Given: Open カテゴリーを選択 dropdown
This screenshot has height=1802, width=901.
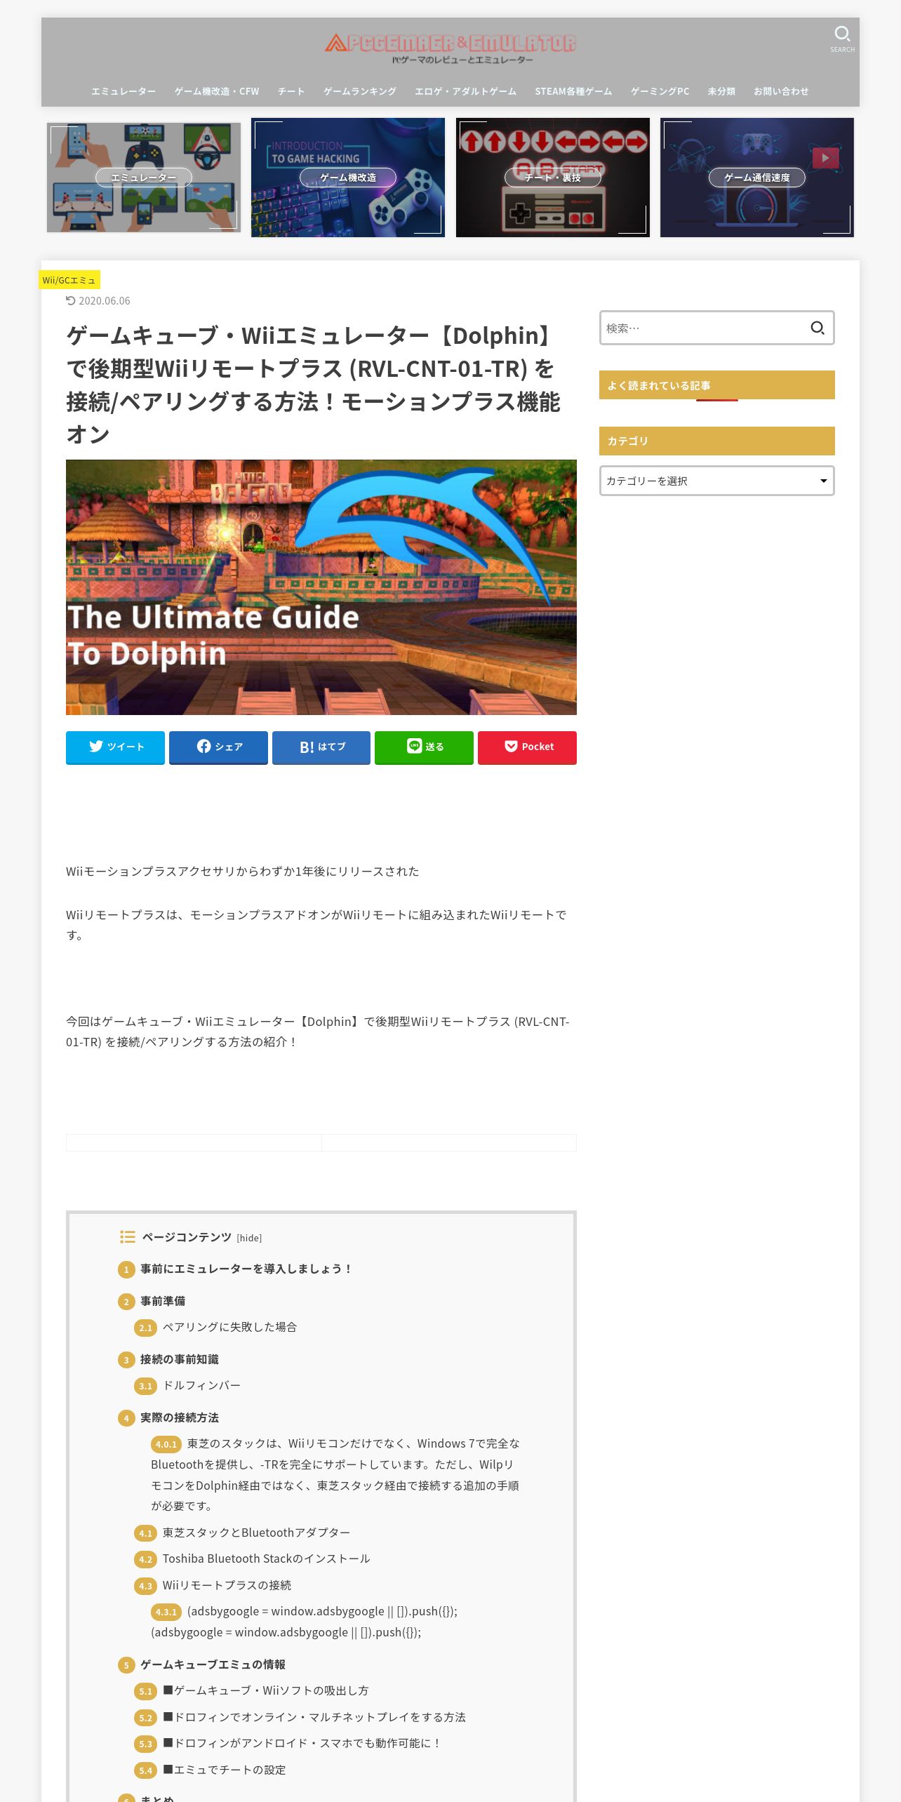Looking at the screenshot, I should point(716,481).
